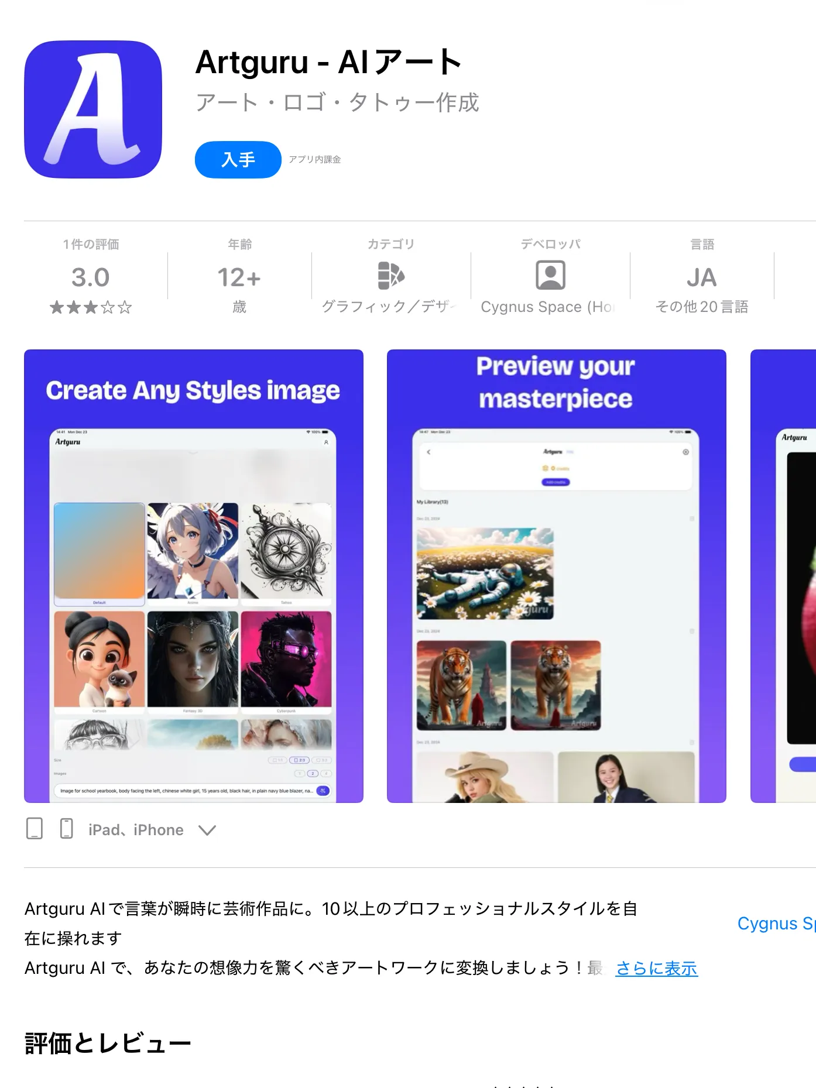The image size is (816, 1088).
Task: Expand the iPad、iPhone device chevron
Action: click(207, 830)
